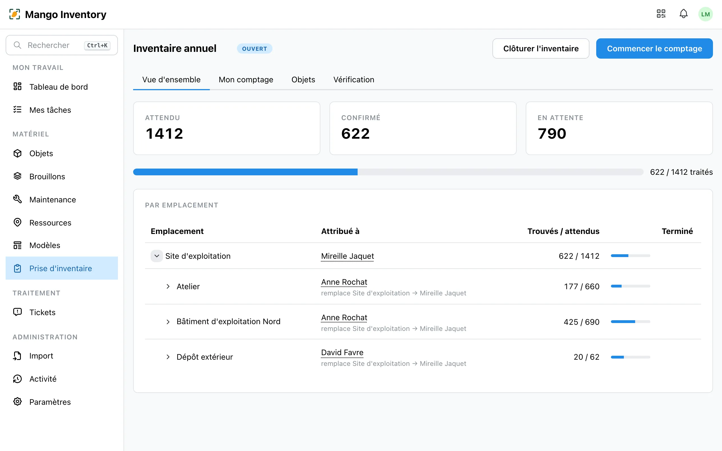
Task: Click the Tickets speech bubble icon
Action: pos(17,312)
